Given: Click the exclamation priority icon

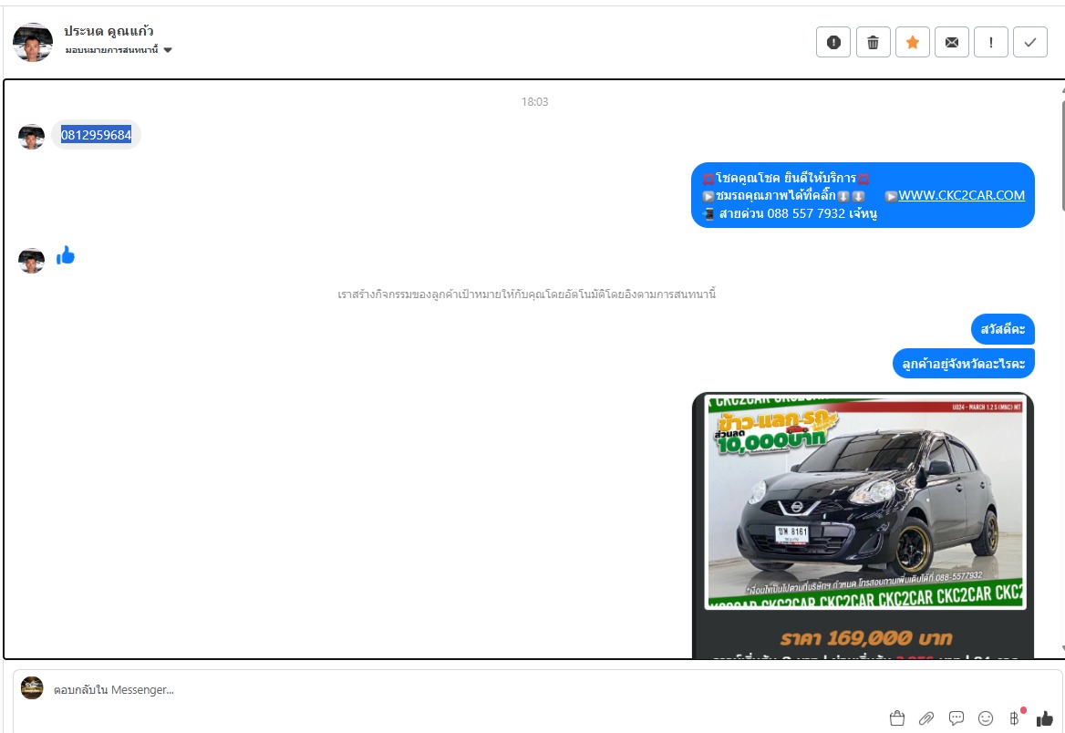Looking at the screenshot, I should click(x=991, y=42).
